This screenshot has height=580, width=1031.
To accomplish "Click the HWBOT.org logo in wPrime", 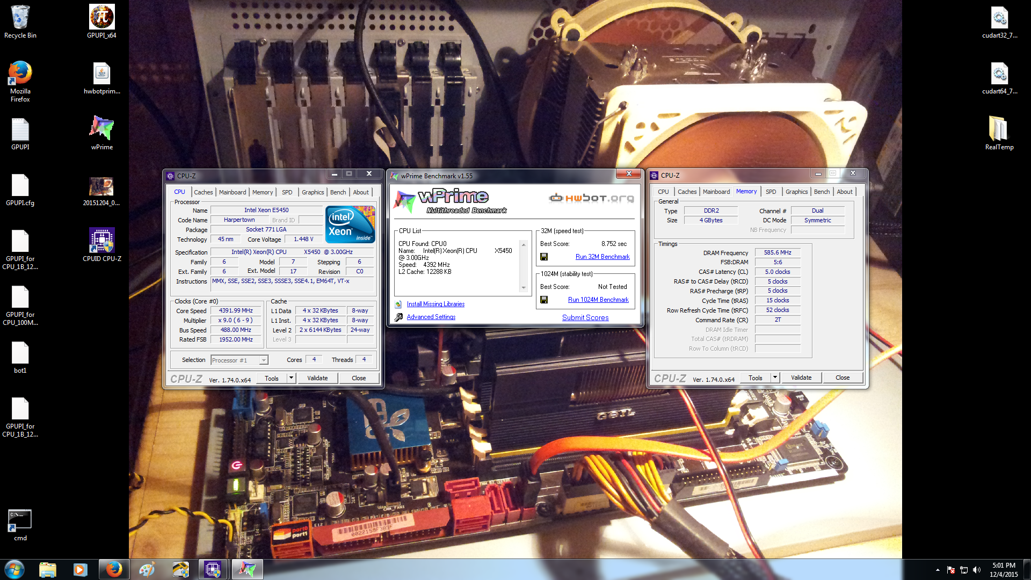I will [x=591, y=198].
